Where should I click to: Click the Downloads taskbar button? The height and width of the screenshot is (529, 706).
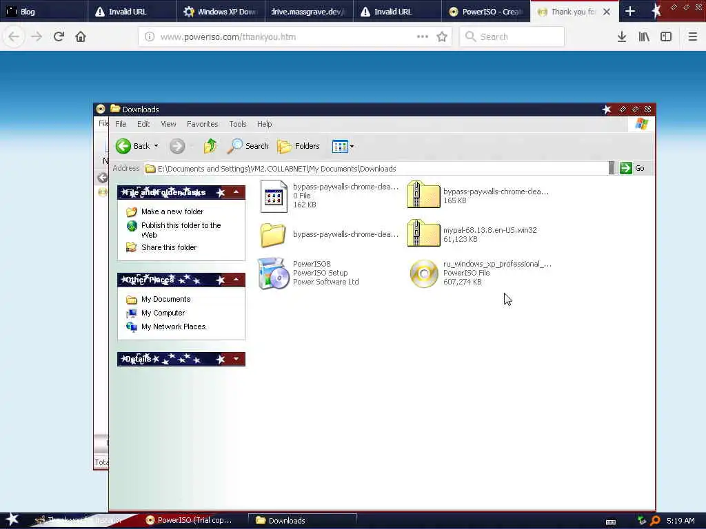(x=302, y=521)
